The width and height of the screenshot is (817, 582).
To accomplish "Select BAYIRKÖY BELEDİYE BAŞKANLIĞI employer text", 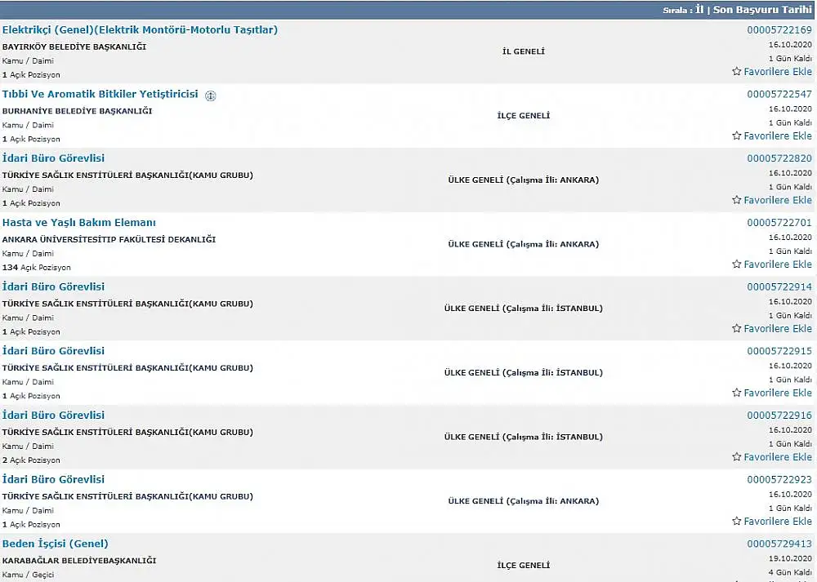I will (74, 47).
